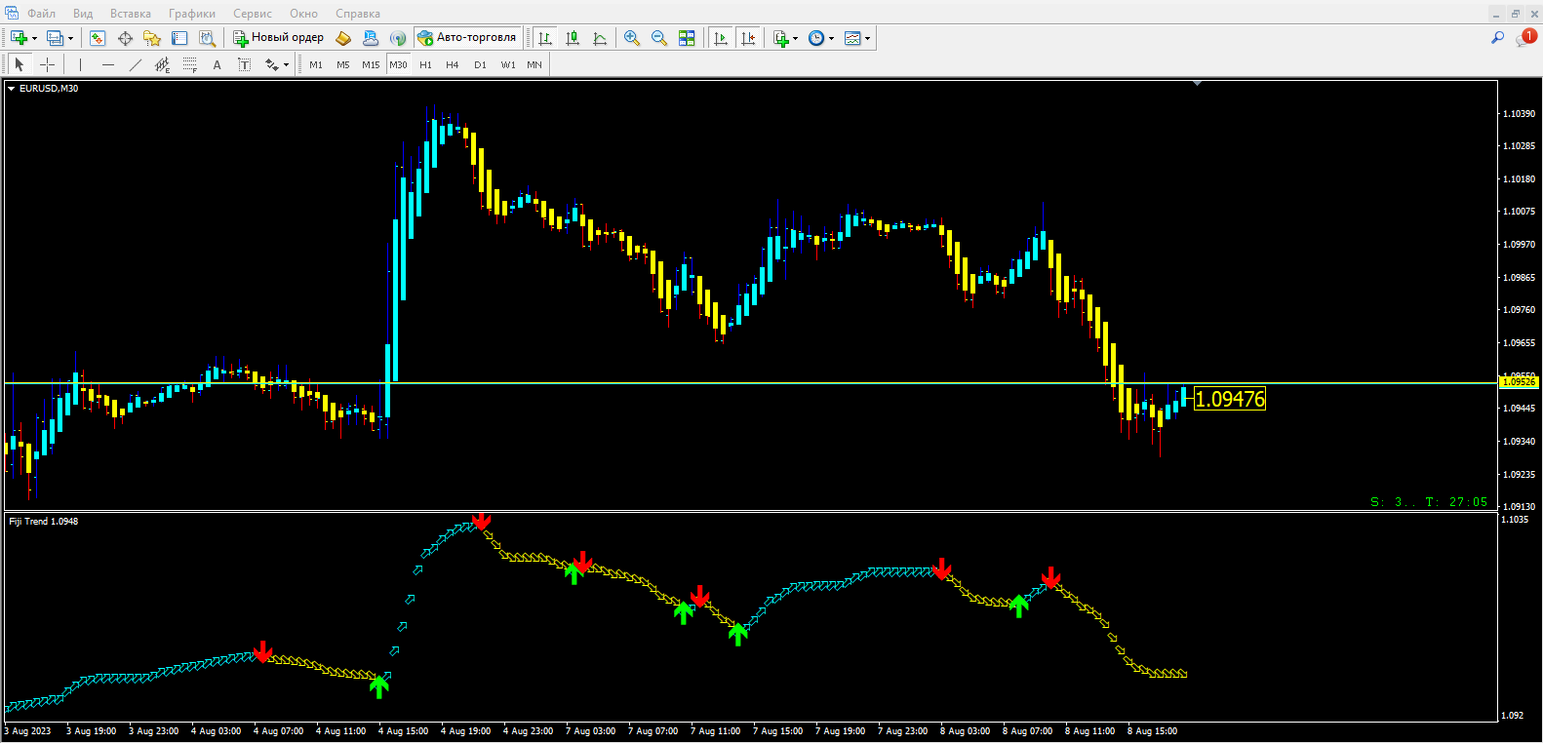This screenshot has width=1543, height=744.
Task: Open the Сервис menu
Action: click(253, 14)
